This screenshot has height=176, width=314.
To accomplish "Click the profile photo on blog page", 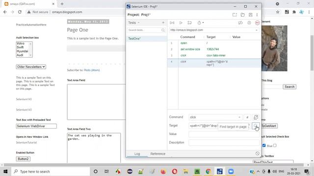I will coord(274,48).
